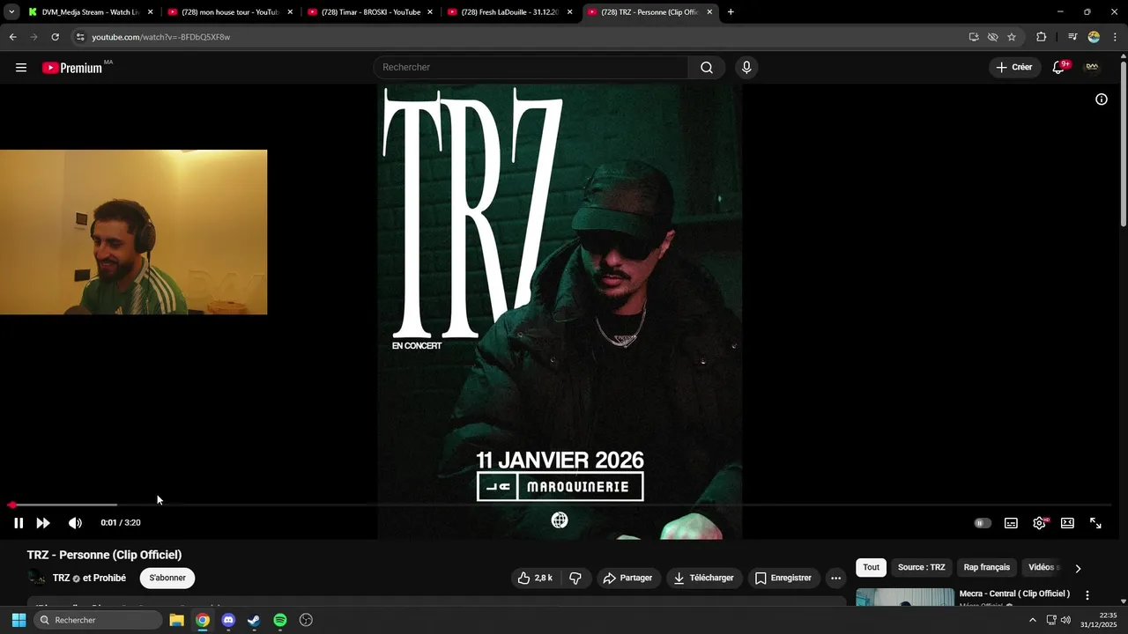Open the Chrome three-dot menu
Viewport: 1128px width, 634px height.
(x=1115, y=37)
